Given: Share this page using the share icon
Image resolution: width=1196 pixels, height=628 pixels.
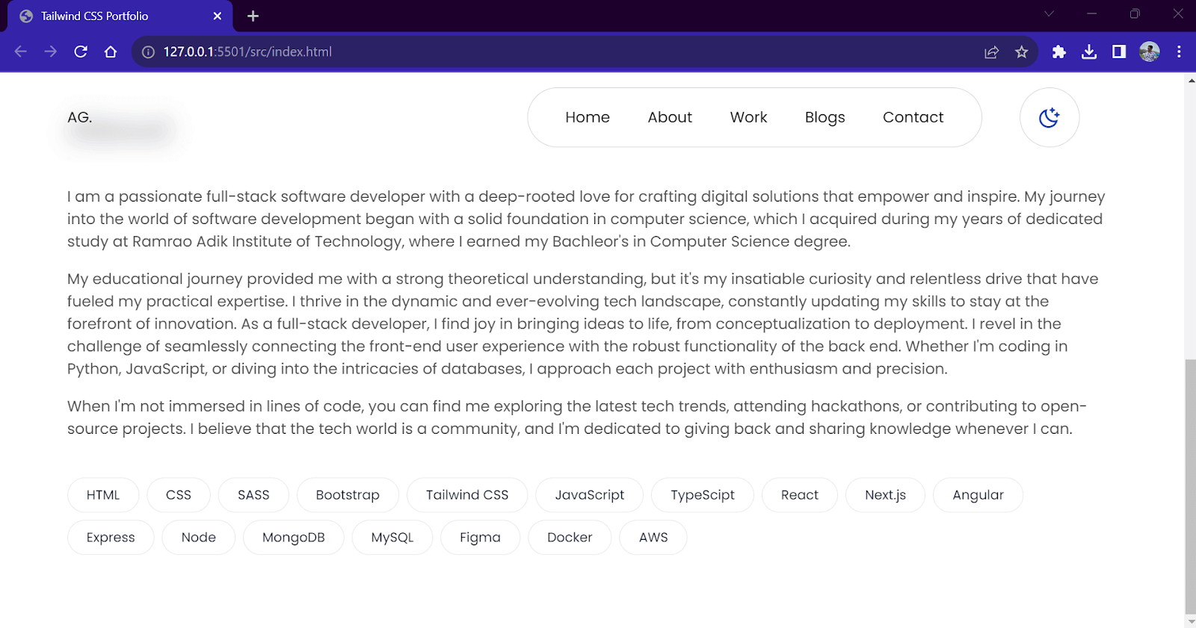Looking at the screenshot, I should [x=992, y=52].
